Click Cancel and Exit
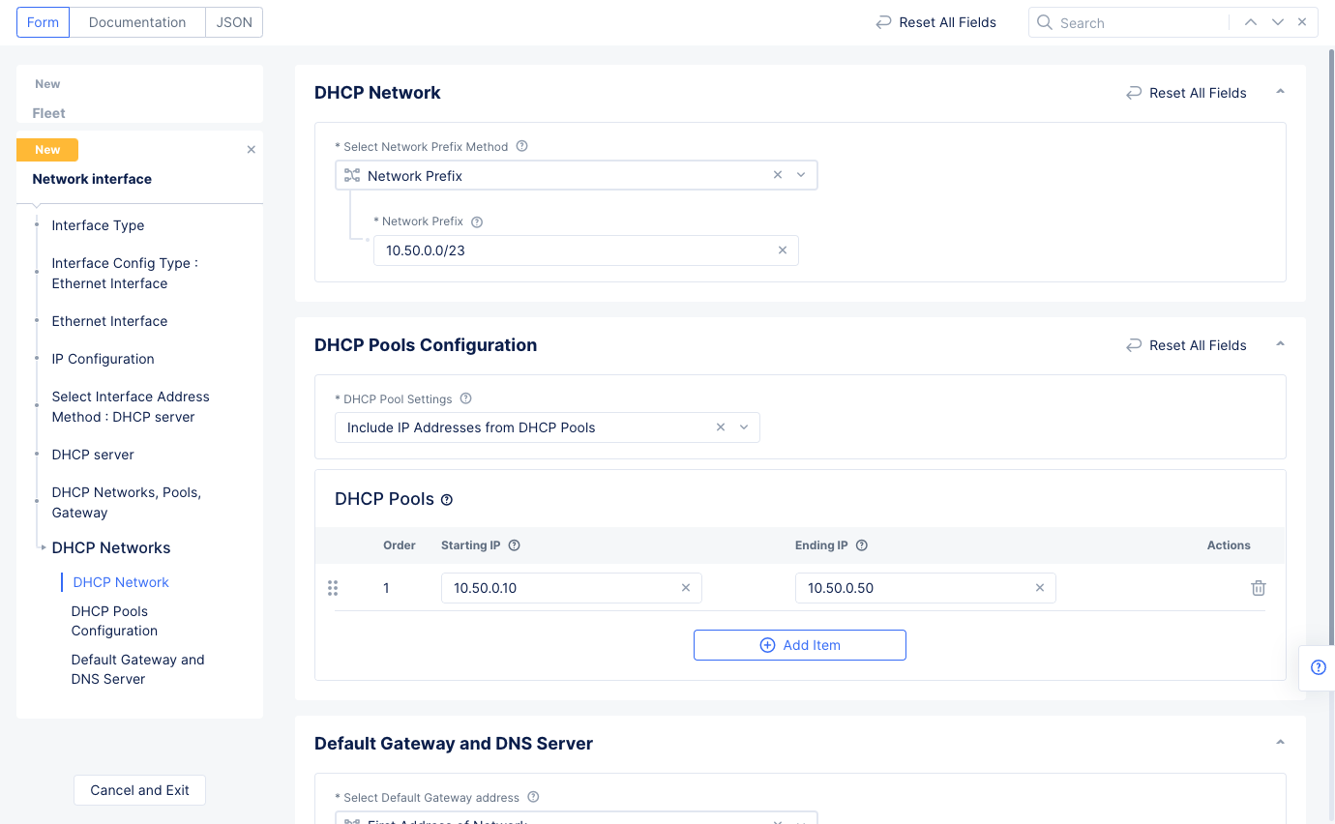Screen dimensions: 1335x824 (x=139, y=789)
